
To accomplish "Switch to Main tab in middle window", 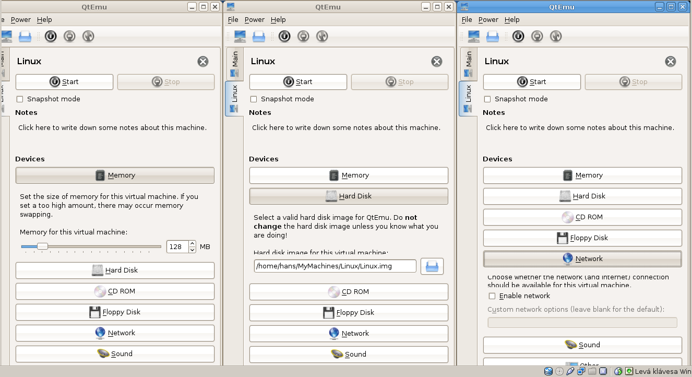I will [x=234, y=63].
